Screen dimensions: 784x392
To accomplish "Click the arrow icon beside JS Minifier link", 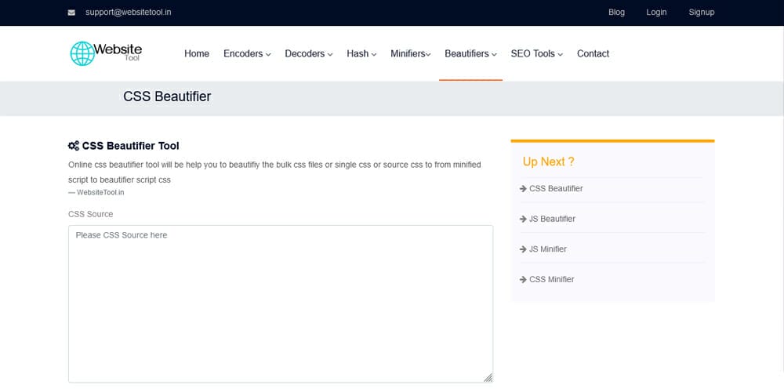I will [x=523, y=249].
